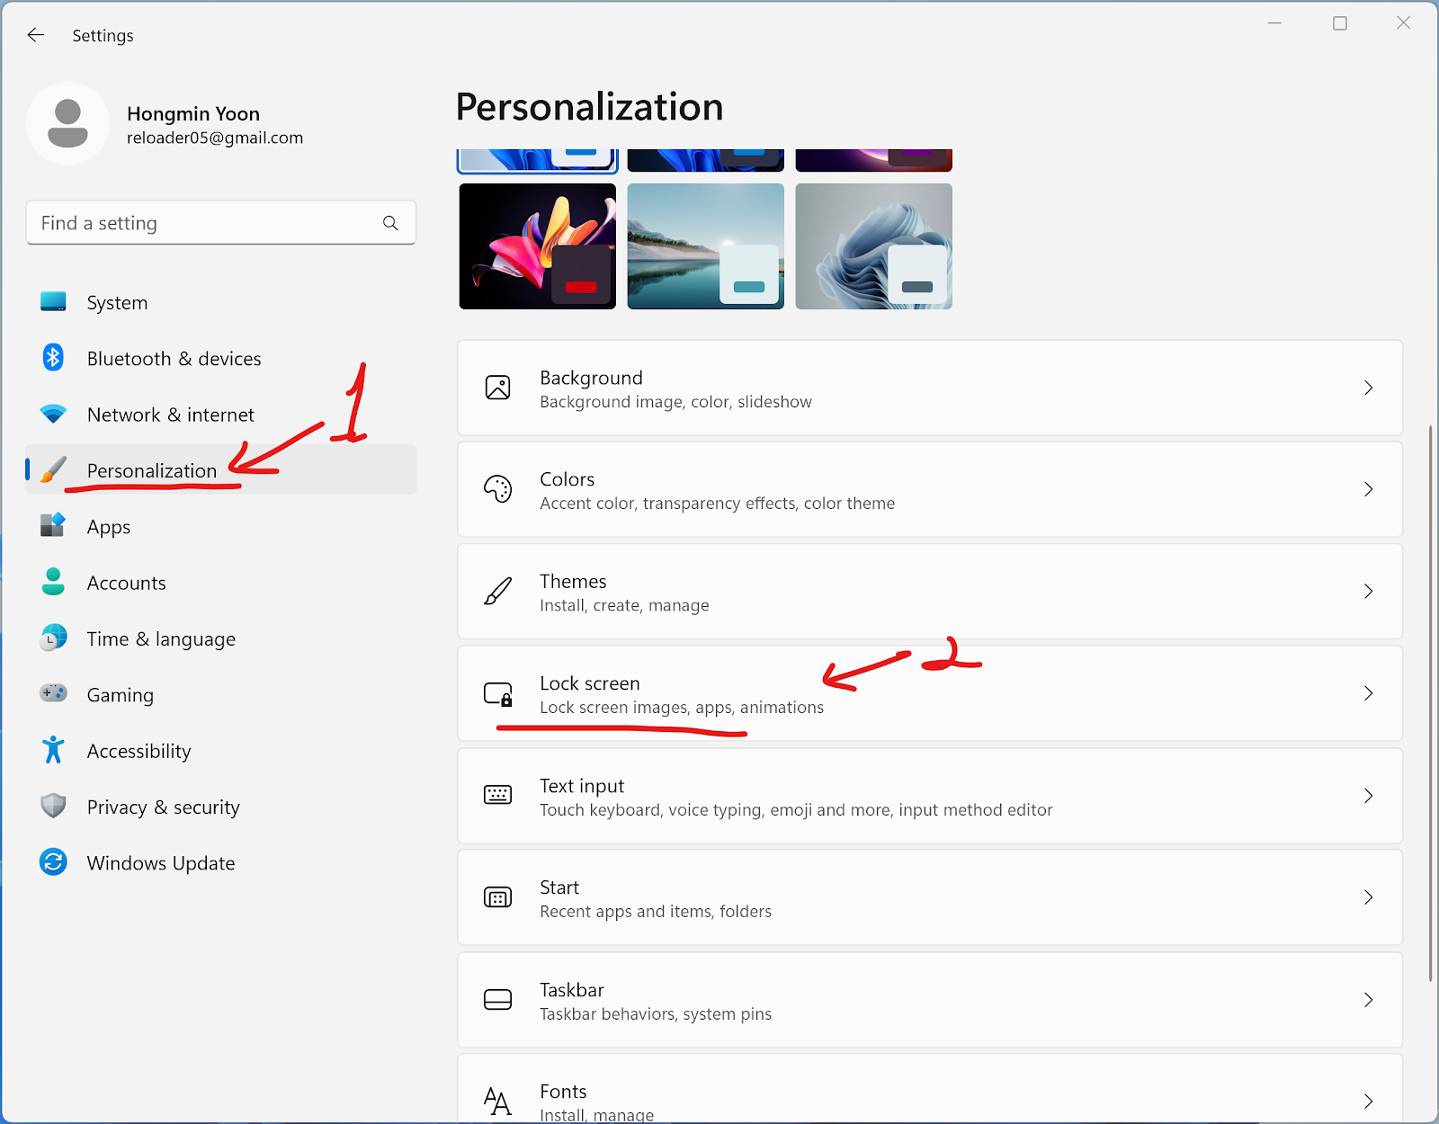Click the Personalization paintbrush icon
This screenshot has width=1439, height=1124.
click(x=53, y=469)
